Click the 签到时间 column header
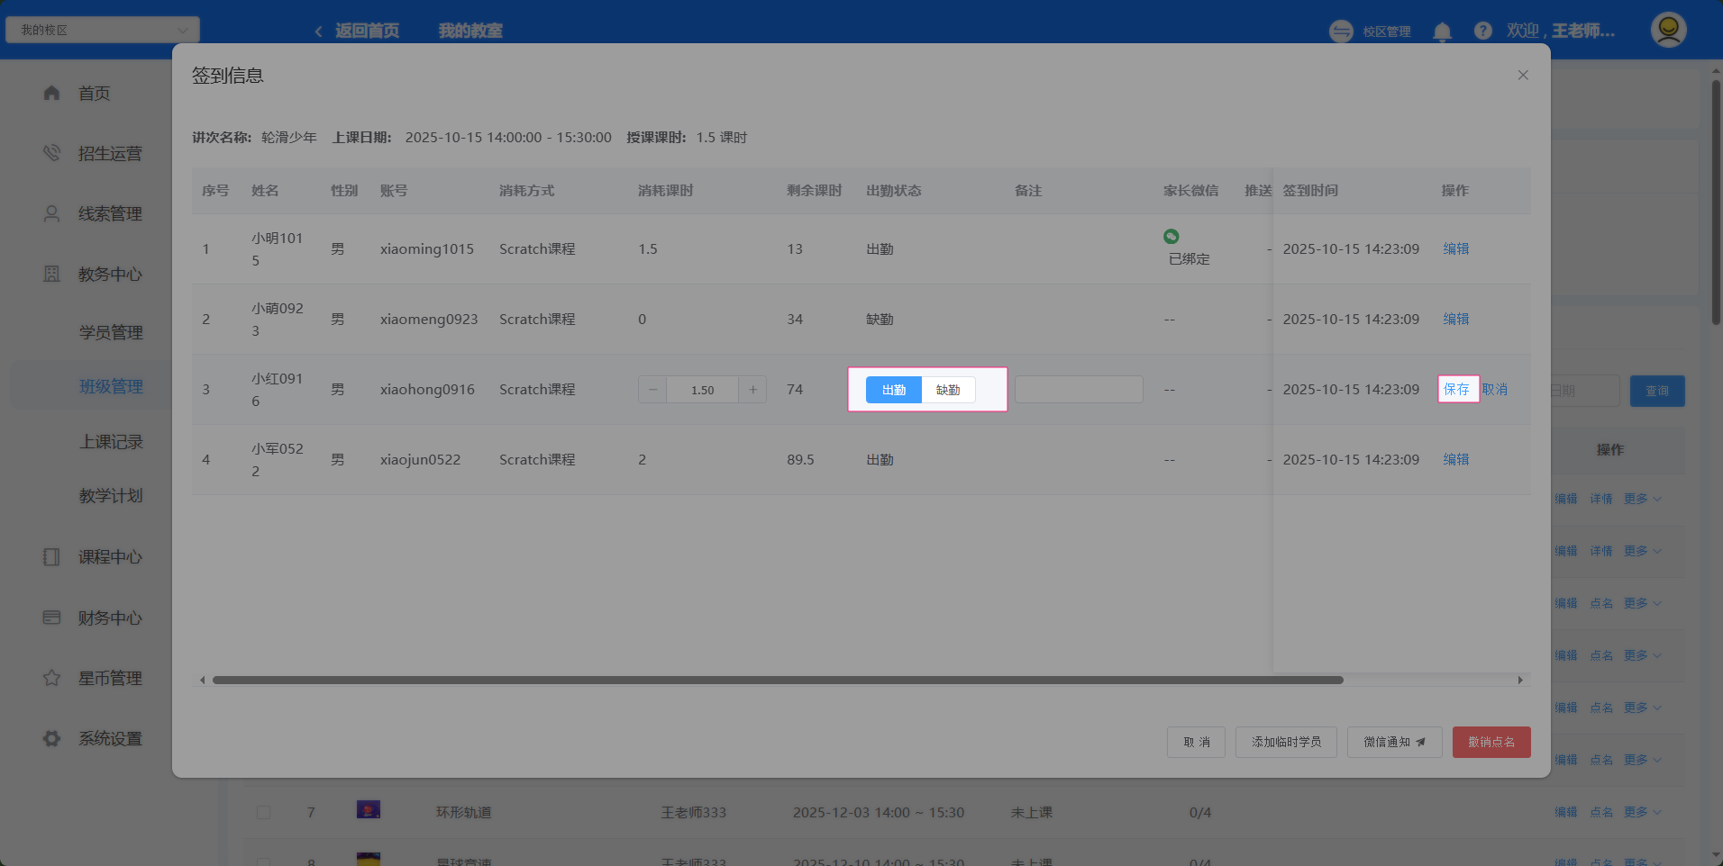 pos(1310,191)
